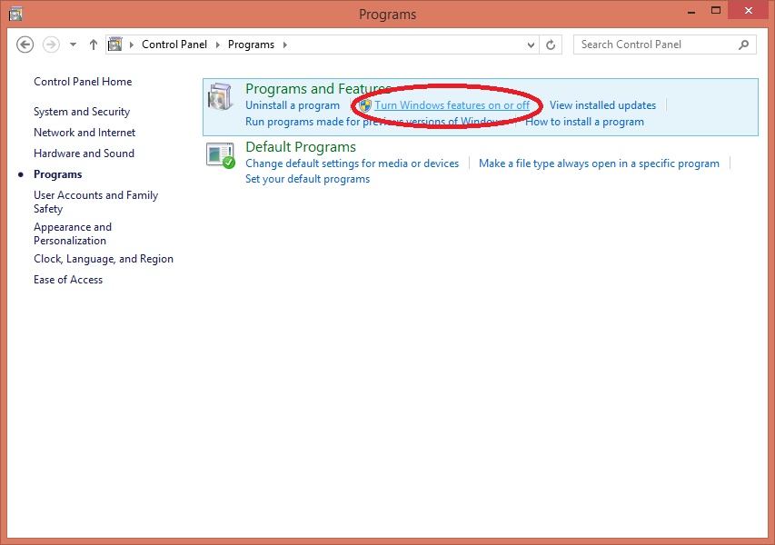Expand the chevron before Control Panel breadcrumb
775x545 pixels.
[132, 45]
